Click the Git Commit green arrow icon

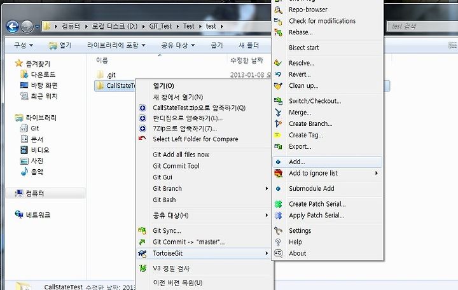[x=142, y=242]
